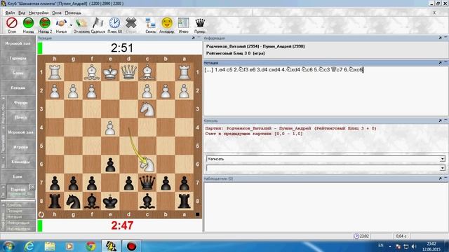Select the white knight on c6
The height and width of the screenshot is (252, 449).
pyautogui.click(x=147, y=164)
